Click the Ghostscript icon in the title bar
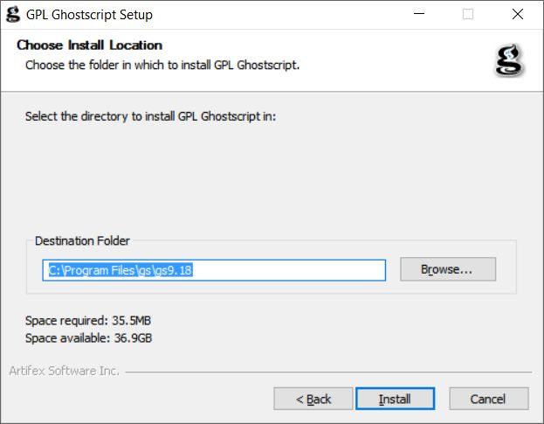 tap(12, 14)
